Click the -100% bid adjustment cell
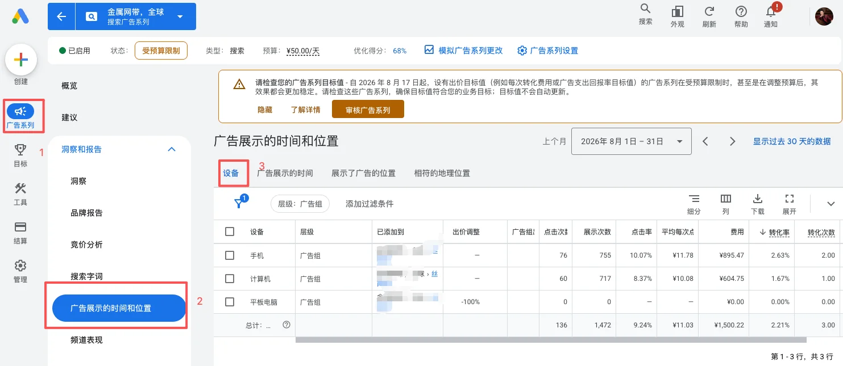 [471, 302]
